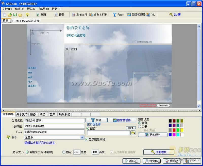
Task: Open the 帮助(H) menu
Action: [56, 9]
